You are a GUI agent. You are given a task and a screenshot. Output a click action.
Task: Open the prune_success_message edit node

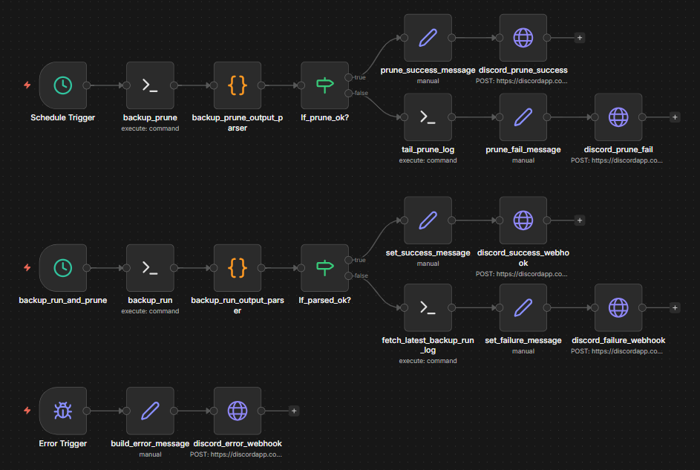428,38
